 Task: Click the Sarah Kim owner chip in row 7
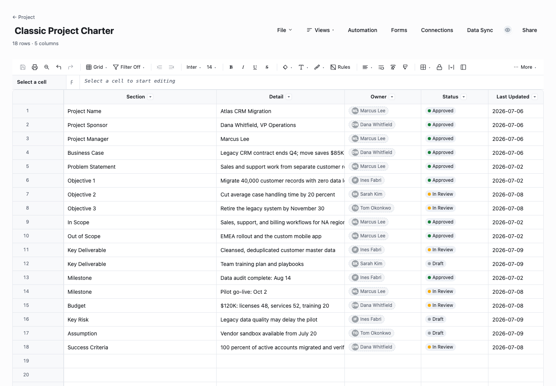(x=367, y=194)
